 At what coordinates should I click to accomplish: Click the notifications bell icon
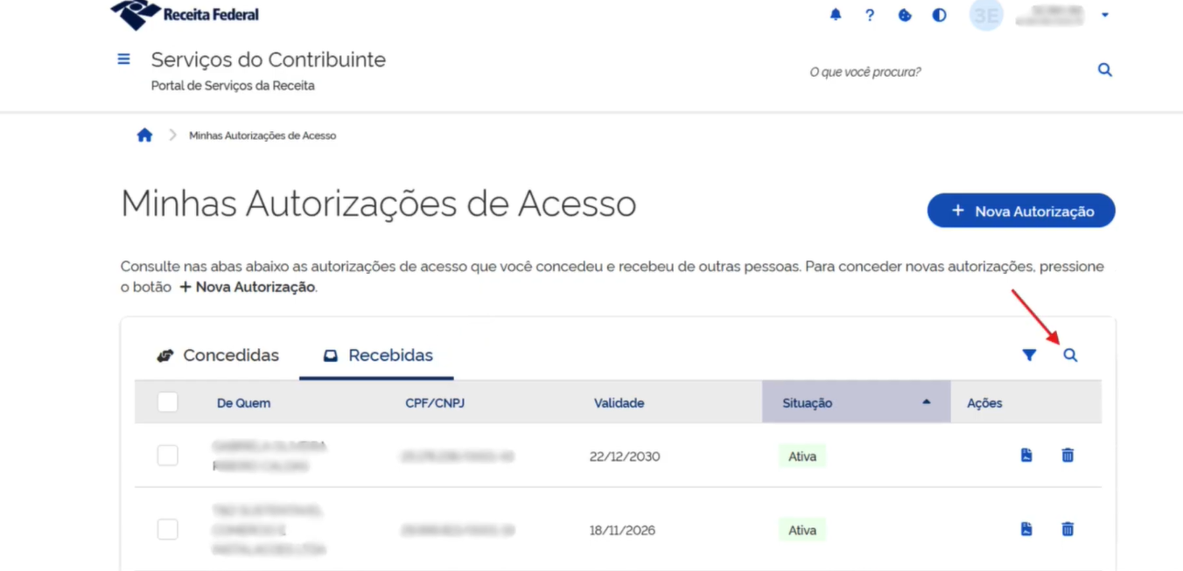836,15
